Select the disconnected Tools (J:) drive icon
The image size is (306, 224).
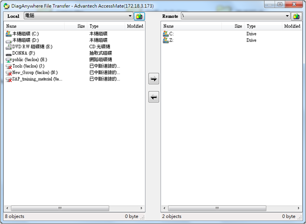9,66
